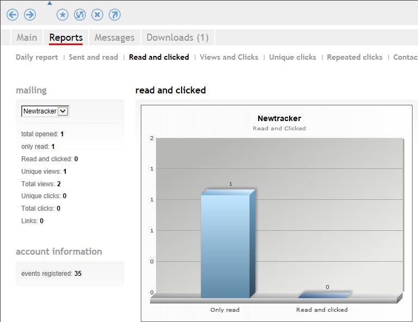Click the 'Only read' axis label

click(x=225, y=310)
